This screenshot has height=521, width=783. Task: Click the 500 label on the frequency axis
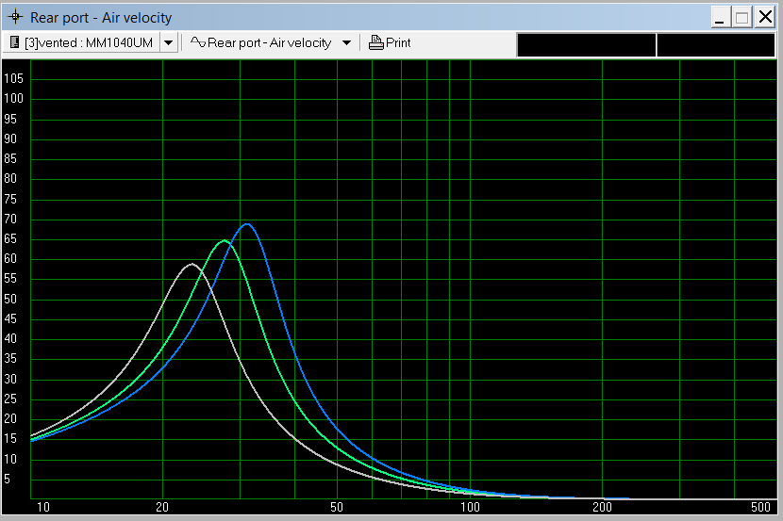point(760,507)
